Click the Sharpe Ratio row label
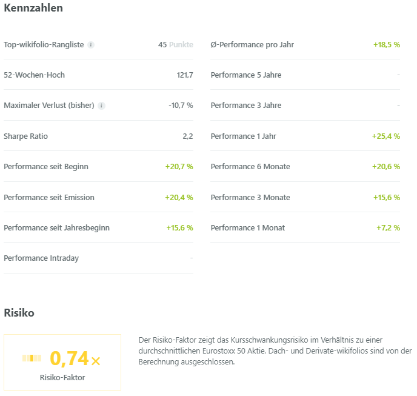The image size is (417, 396). coord(26,136)
